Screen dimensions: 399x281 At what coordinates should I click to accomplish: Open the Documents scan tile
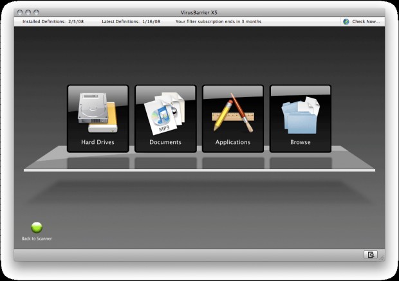(165, 119)
